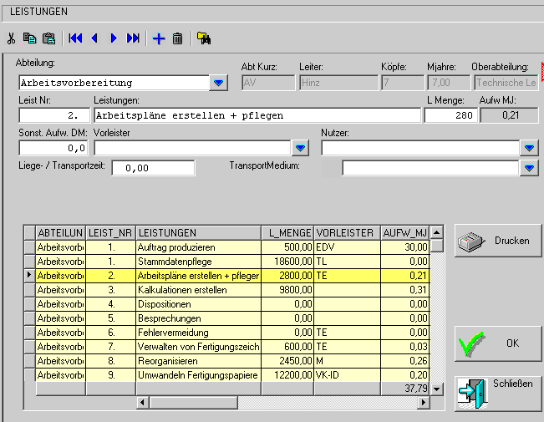544x422 pixels.
Task: Jump to the last record
Action: [x=133, y=38]
